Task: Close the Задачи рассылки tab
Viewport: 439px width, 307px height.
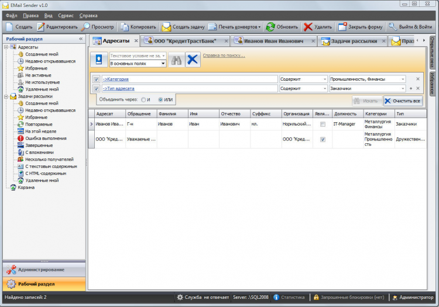Action: point(383,41)
